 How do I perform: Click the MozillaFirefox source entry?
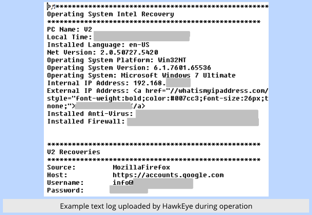pos(141,167)
